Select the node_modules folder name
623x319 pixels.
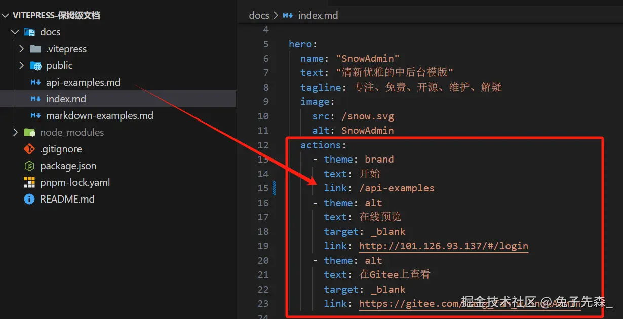click(x=72, y=133)
